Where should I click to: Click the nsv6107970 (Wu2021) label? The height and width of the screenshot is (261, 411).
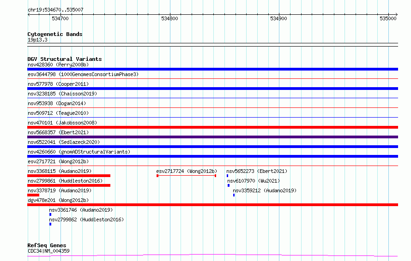254,181
